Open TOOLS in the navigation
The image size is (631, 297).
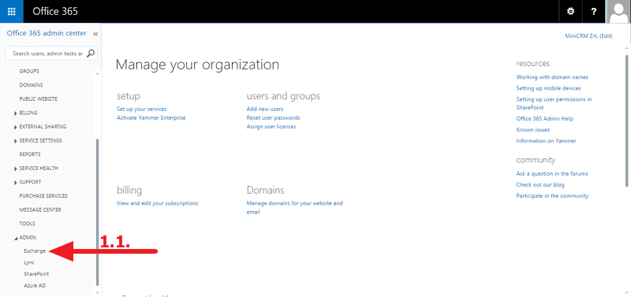(28, 224)
